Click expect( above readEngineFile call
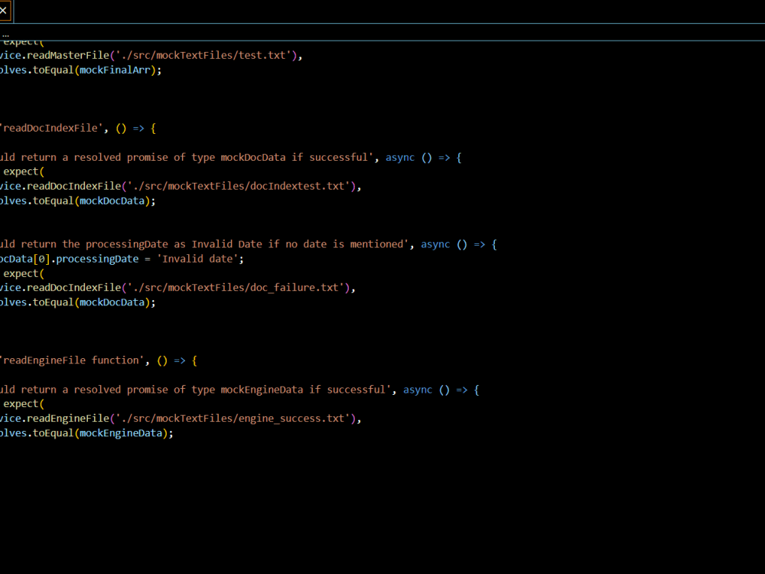This screenshot has height=574, width=765. click(24, 403)
